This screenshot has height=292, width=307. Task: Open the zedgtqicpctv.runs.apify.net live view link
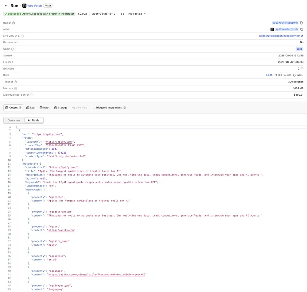pyautogui.click(x=281, y=36)
